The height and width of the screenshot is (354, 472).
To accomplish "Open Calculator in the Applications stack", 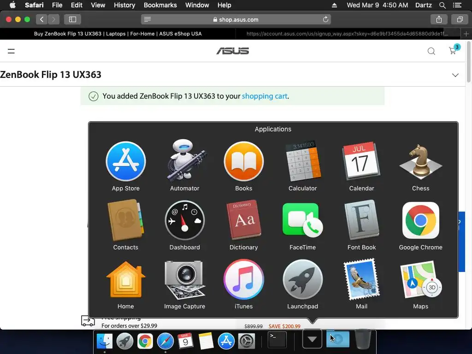I will 302,161.
